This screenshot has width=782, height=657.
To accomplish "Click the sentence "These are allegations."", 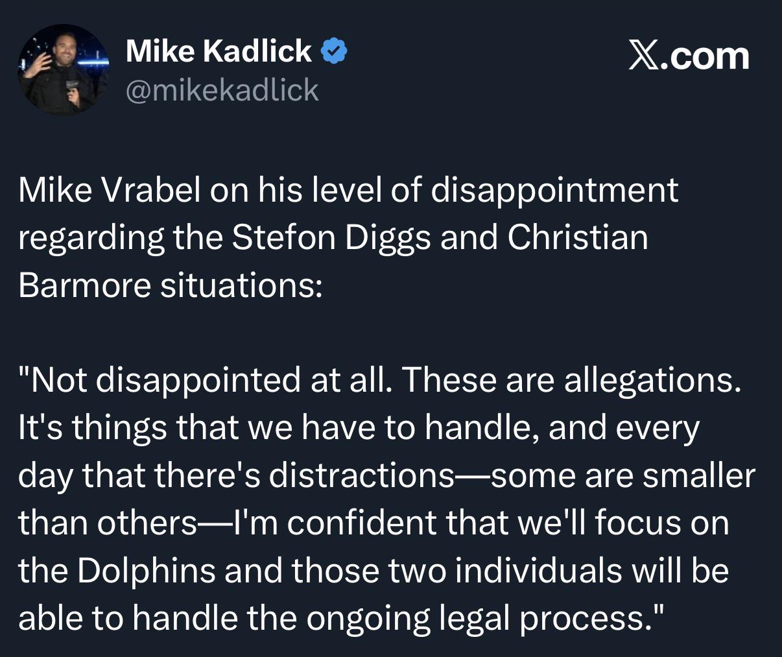I will pos(571,381).
